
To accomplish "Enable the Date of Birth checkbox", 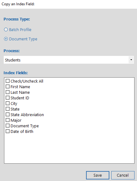I will pos(8,131).
